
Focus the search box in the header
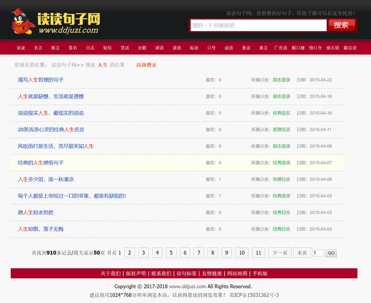pyautogui.click(x=258, y=25)
